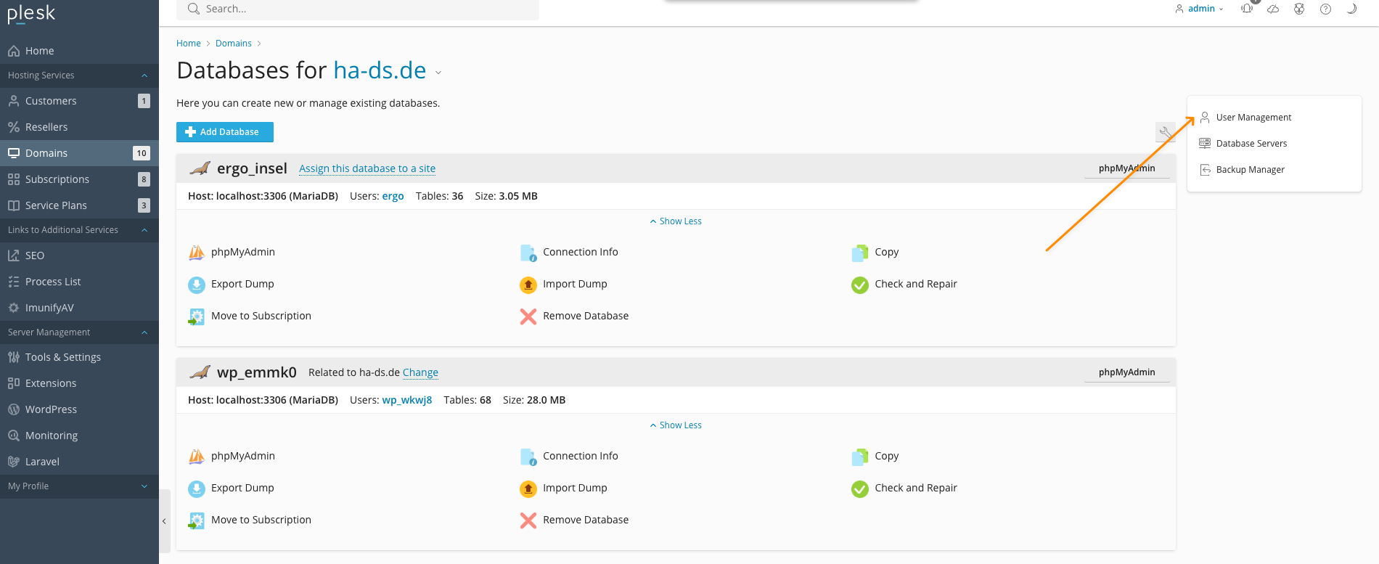Viewport: 1379px width, 564px height.
Task: Click 'Assign this database to a site' link
Action: (x=367, y=168)
